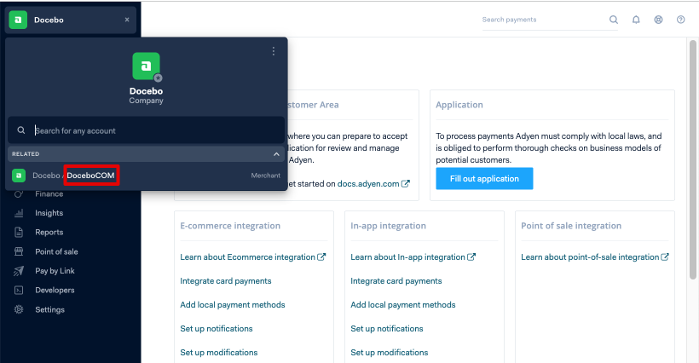The height and width of the screenshot is (363, 699).
Task: Click the Reports document icon
Action: (19, 232)
